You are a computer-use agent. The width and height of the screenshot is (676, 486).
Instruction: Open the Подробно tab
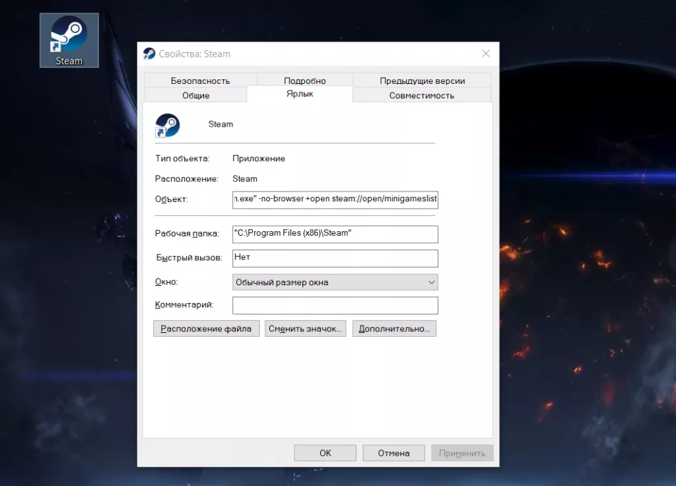click(304, 81)
